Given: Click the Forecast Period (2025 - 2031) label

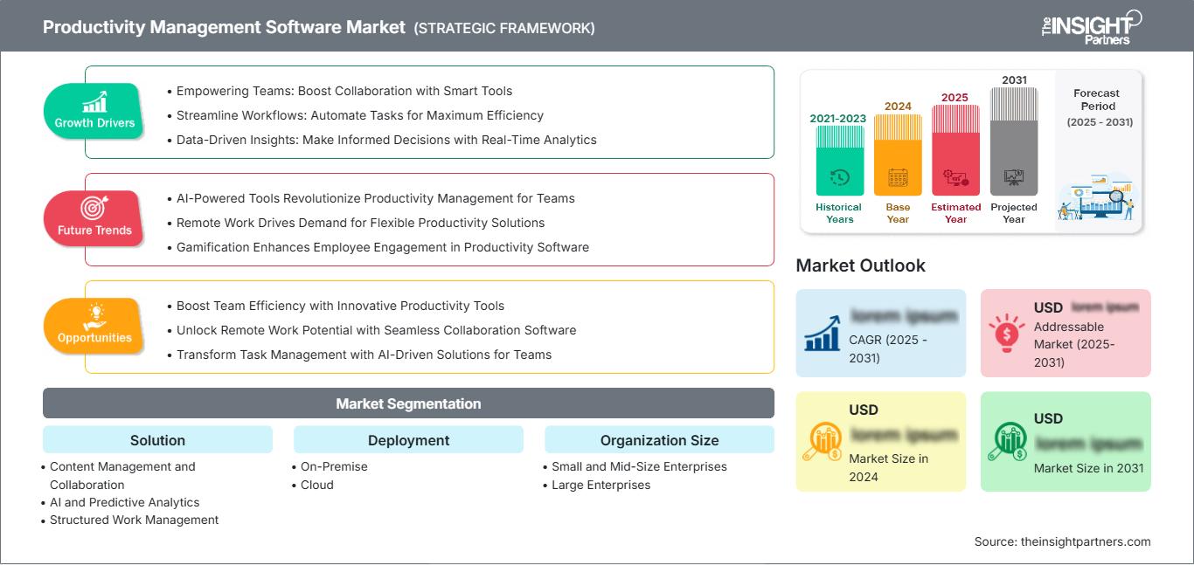Looking at the screenshot, I should (1098, 107).
